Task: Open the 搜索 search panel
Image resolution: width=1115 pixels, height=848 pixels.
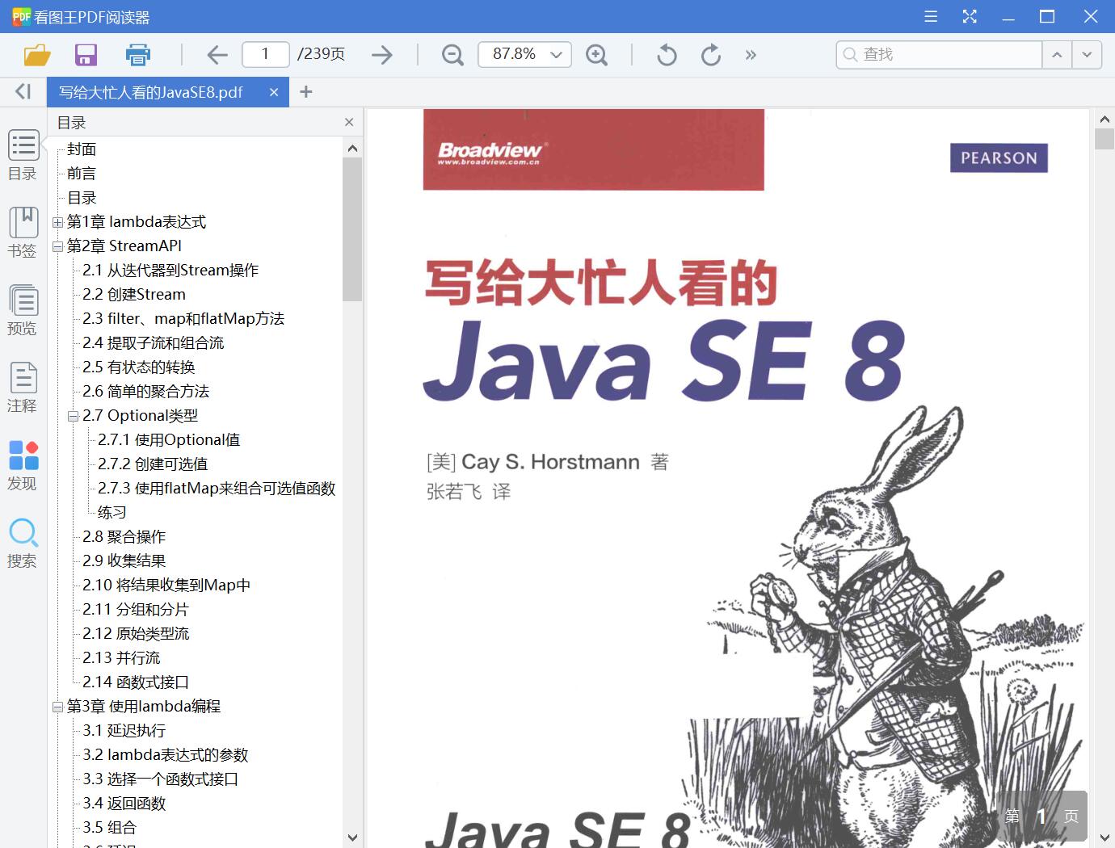Action: pos(23,544)
